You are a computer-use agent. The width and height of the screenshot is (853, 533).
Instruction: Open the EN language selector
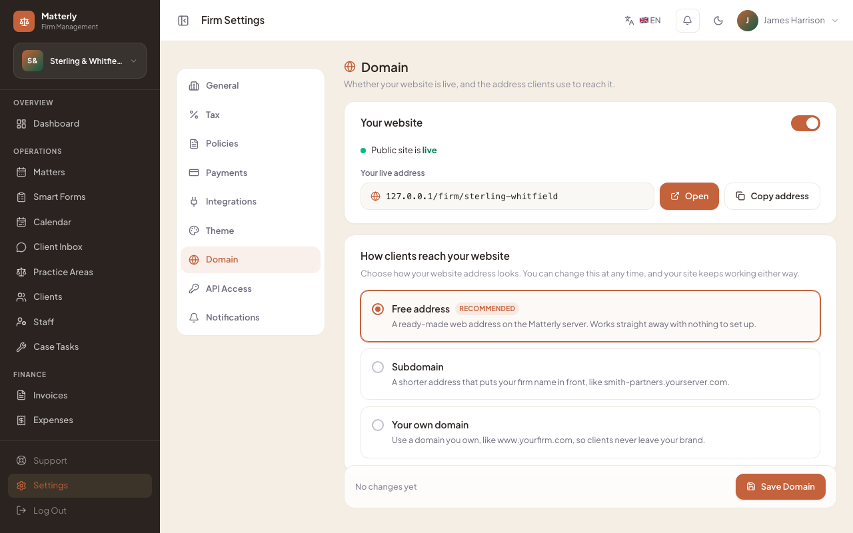click(643, 21)
